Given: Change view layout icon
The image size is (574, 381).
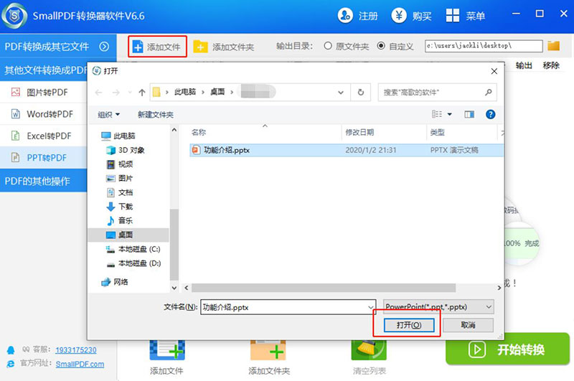Looking at the screenshot, I should tap(437, 114).
